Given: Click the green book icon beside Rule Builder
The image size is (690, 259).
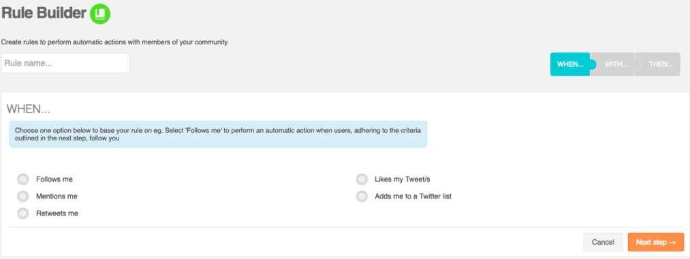Looking at the screenshot, I should click(x=100, y=14).
